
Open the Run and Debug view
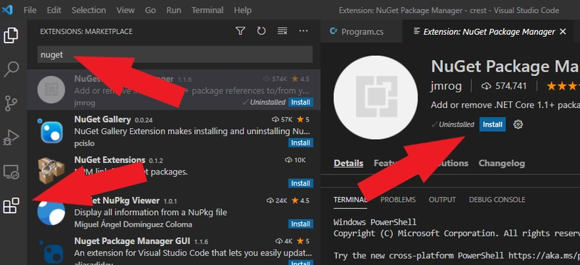click(x=11, y=138)
